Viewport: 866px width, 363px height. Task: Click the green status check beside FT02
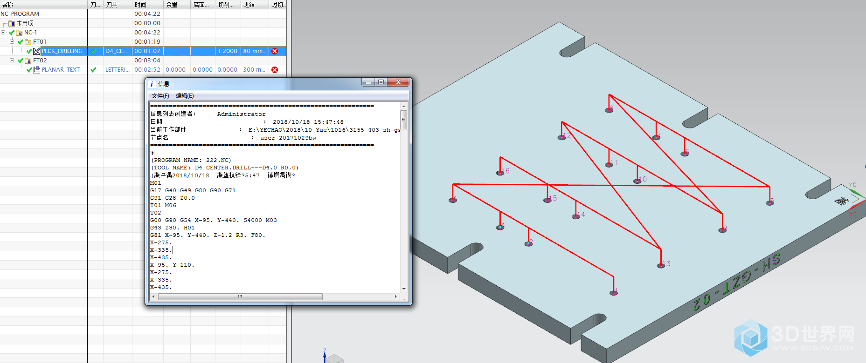21,60
